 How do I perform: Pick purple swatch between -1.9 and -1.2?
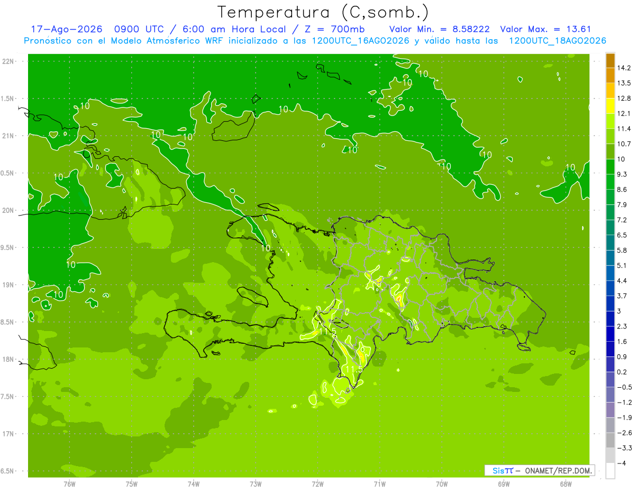click(610, 410)
